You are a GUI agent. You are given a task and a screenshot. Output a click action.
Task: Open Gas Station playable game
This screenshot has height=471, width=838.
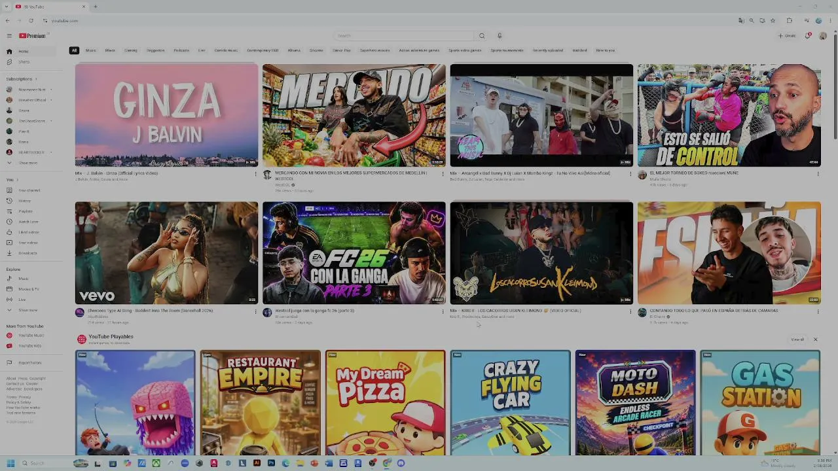[x=760, y=402]
